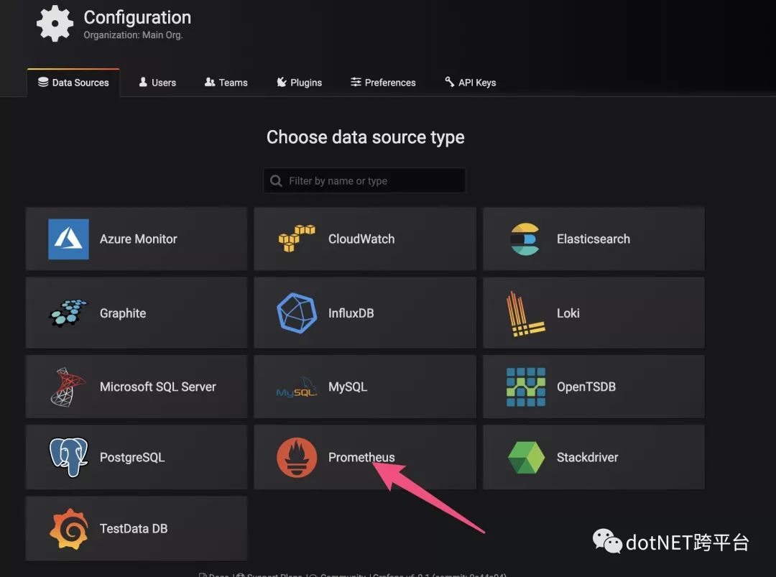The image size is (776, 577).
Task: Click the PostgreSQL elephant icon
Action: (x=68, y=457)
